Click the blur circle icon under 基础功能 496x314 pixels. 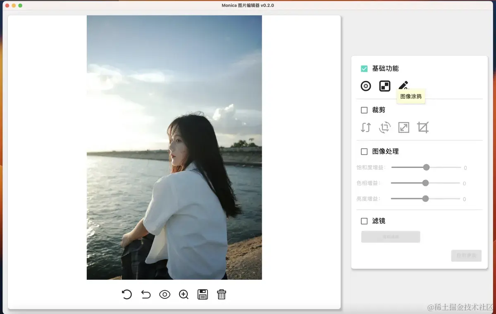pyautogui.click(x=366, y=86)
